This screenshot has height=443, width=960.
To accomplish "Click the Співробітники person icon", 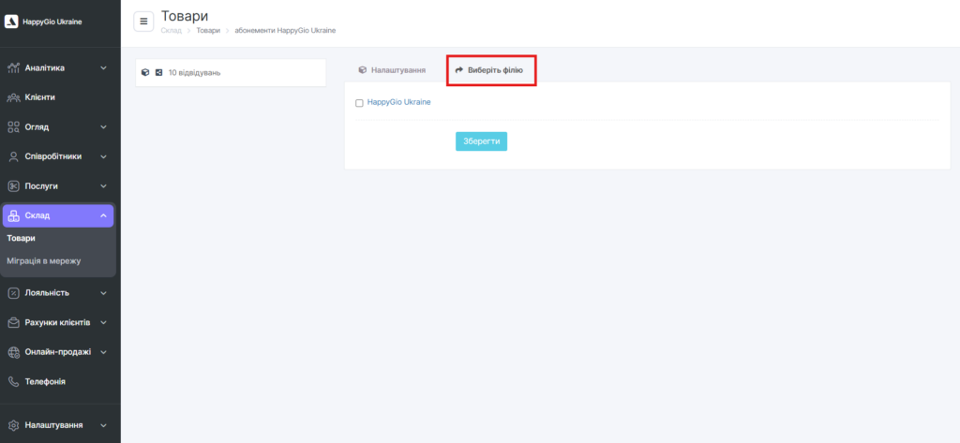I will coord(13,156).
